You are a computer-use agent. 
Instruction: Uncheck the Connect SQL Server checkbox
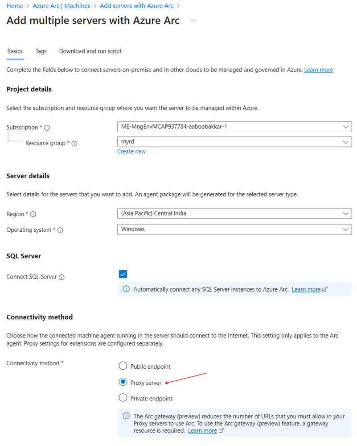point(123,274)
